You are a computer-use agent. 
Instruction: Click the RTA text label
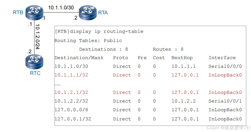(103, 13)
